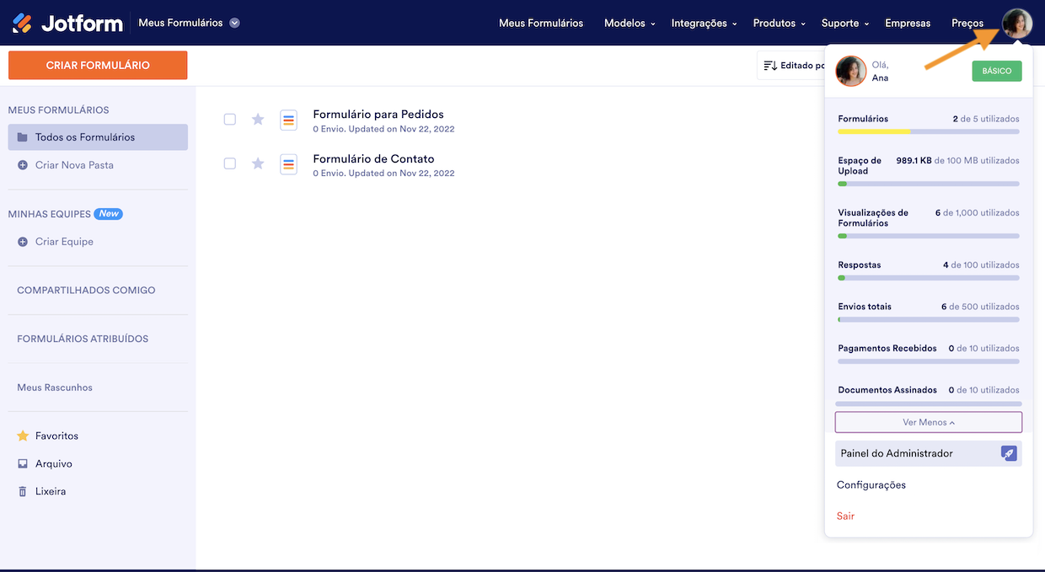The height and width of the screenshot is (572, 1045).
Task: Click the Envios totais usage label
Action: pyautogui.click(x=865, y=307)
